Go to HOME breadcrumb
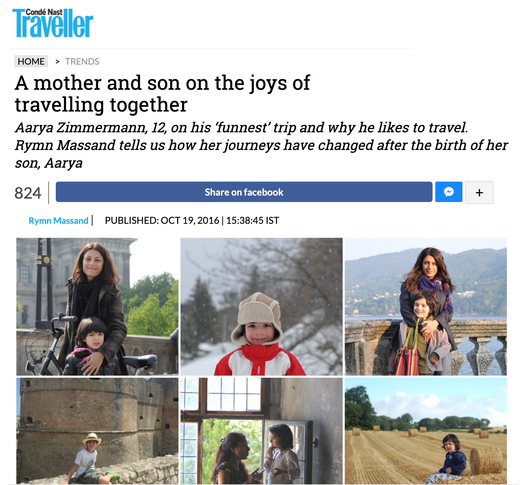 (31, 61)
